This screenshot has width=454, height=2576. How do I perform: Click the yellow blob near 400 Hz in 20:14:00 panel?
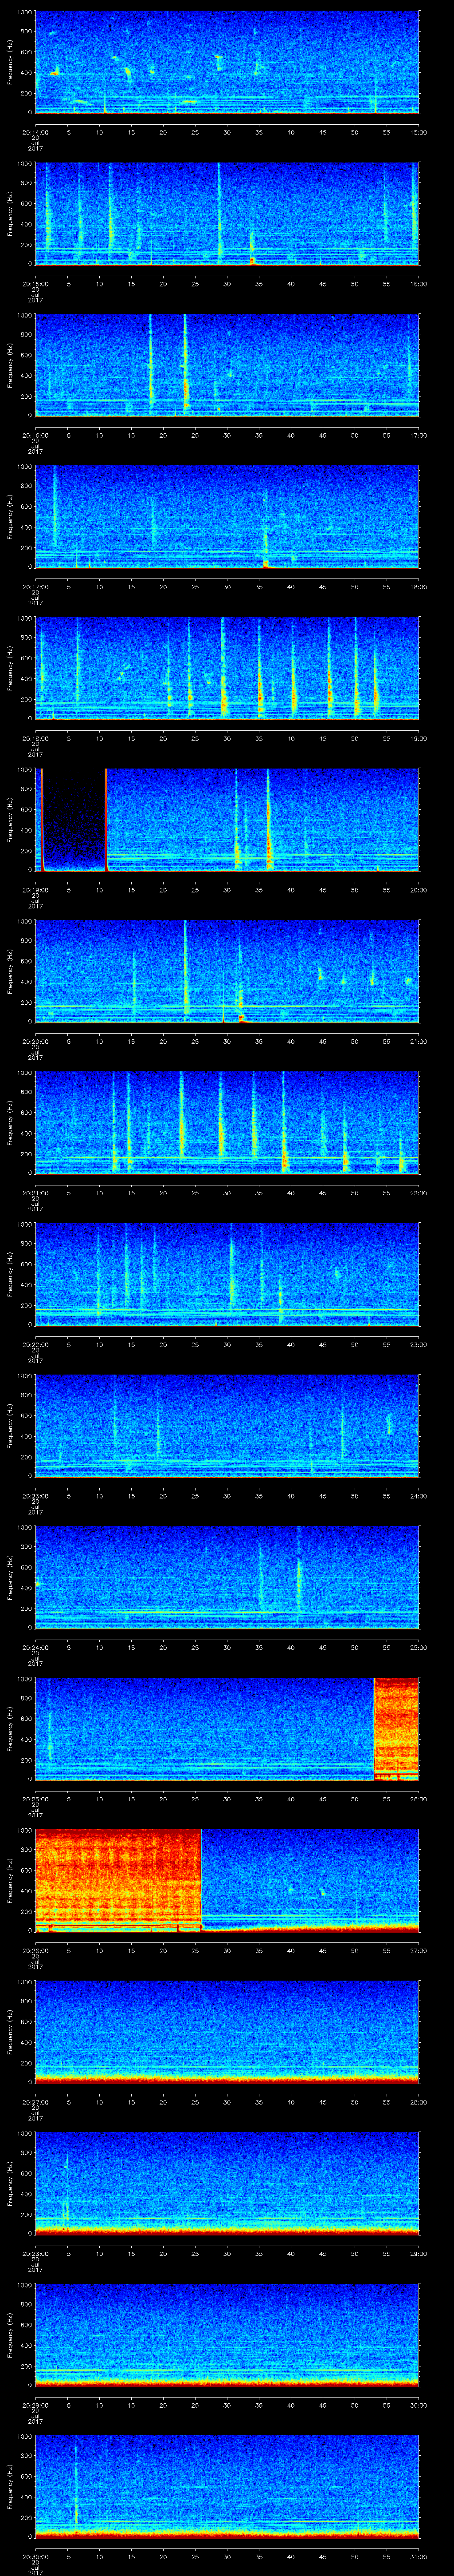pyautogui.click(x=55, y=73)
